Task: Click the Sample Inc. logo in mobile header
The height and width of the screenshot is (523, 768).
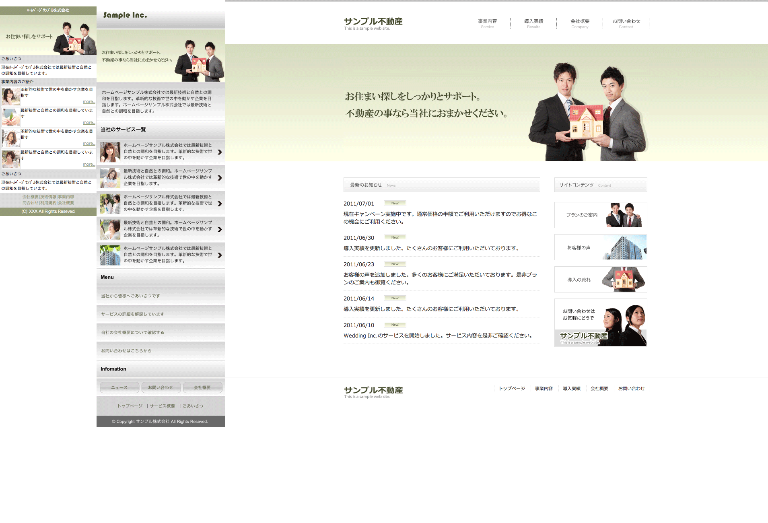Action: point(125,15)
